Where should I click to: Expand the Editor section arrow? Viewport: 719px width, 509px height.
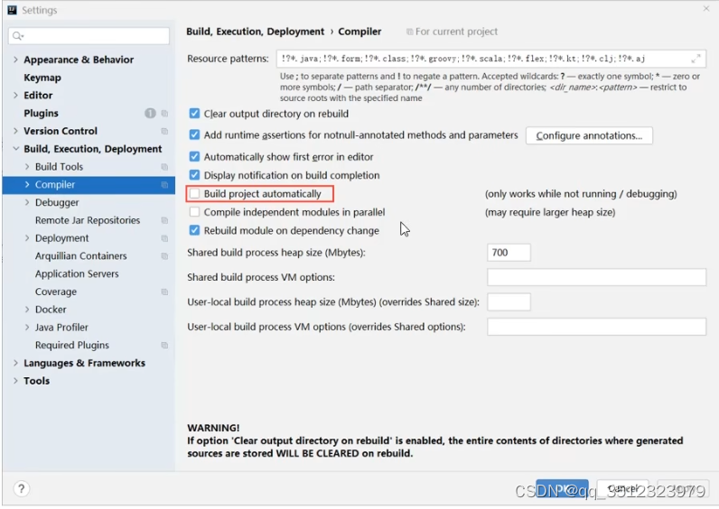(15, 96)
